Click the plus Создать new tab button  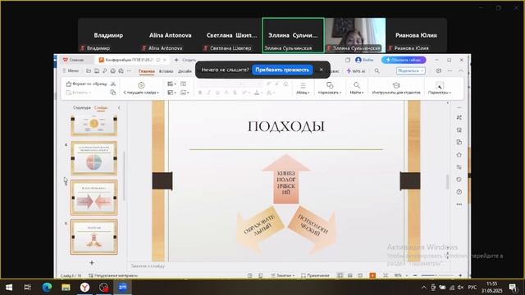[x=185, y=60]
